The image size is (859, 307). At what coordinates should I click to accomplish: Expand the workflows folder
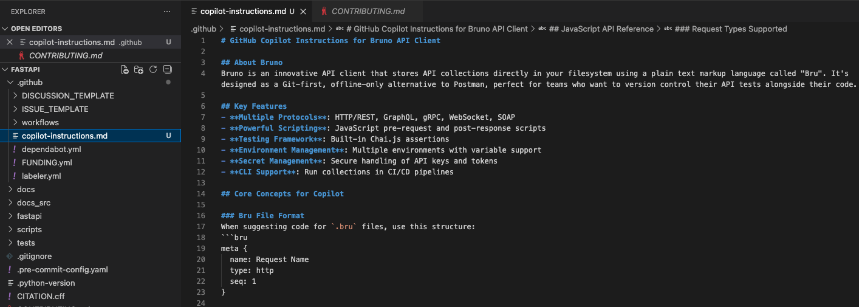point(16,123)
